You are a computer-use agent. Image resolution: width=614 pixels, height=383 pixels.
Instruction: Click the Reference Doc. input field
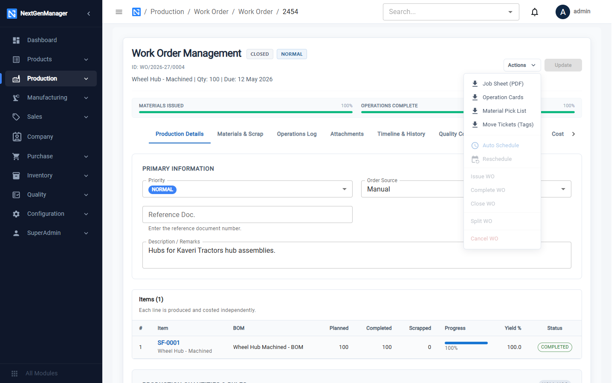click(247, 214)
